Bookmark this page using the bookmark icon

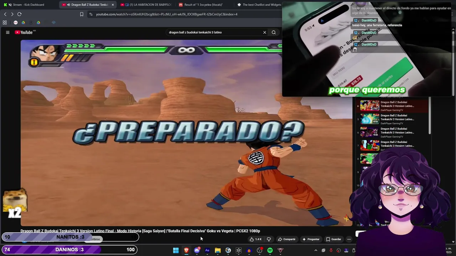tap(82, 14)
